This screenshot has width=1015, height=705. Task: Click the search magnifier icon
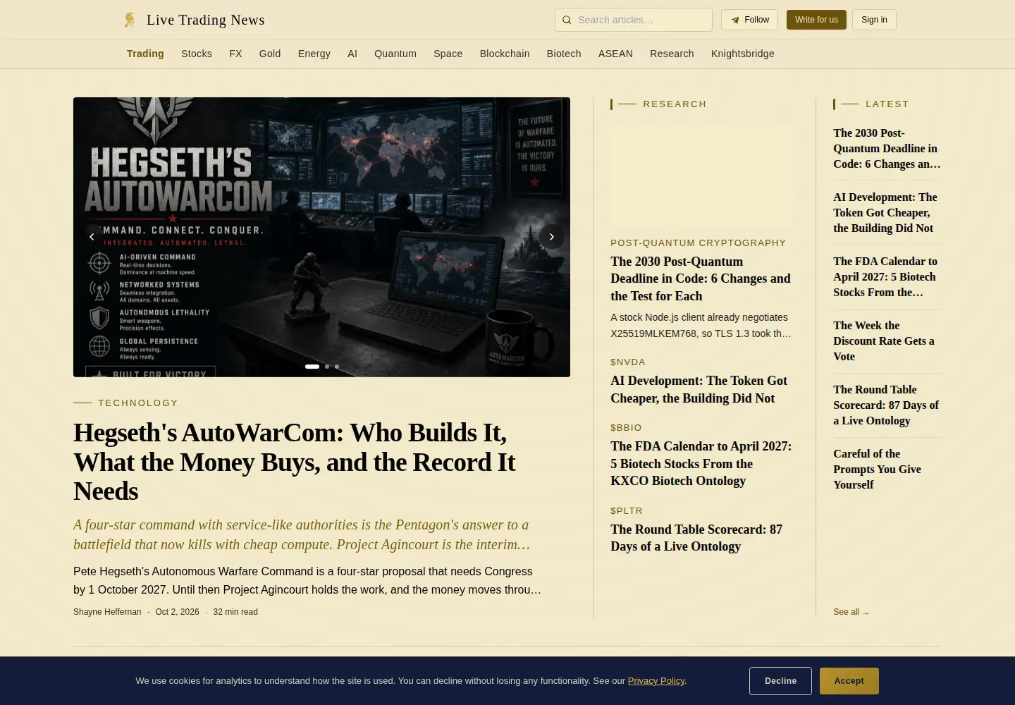pyautogui.click(x=567, y=20)
